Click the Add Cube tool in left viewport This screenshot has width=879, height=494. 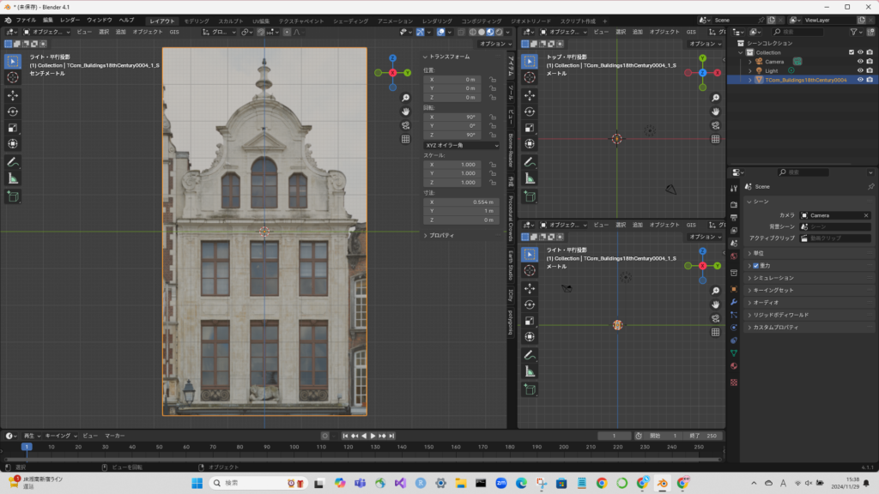[13, 196]
